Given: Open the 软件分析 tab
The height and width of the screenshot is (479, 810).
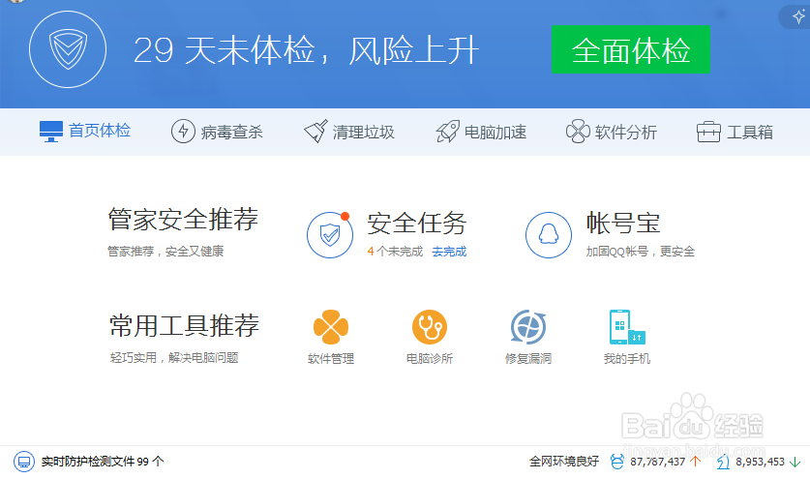Looking at the screenshot, I should pos(612,132).
